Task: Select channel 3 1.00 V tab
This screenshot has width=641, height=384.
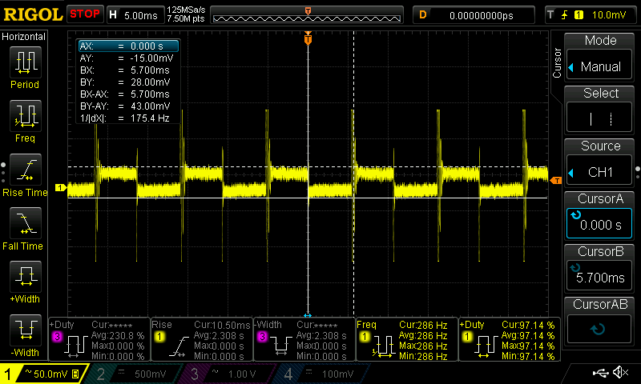Action: [x=228, y=374]
